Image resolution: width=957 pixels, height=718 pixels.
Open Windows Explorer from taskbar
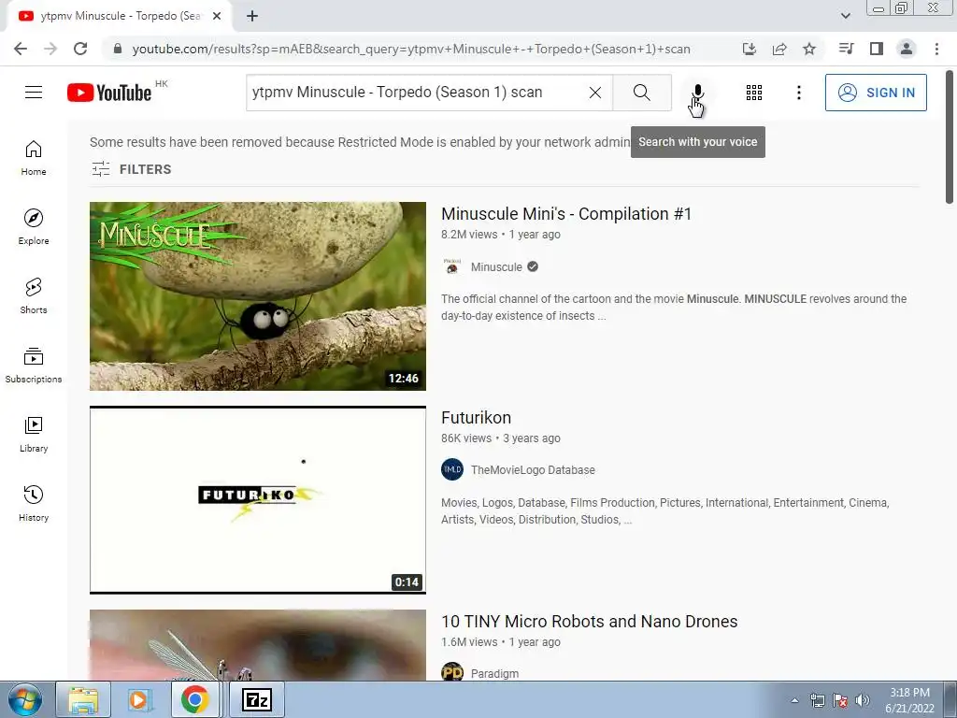(x=83, y=699)
